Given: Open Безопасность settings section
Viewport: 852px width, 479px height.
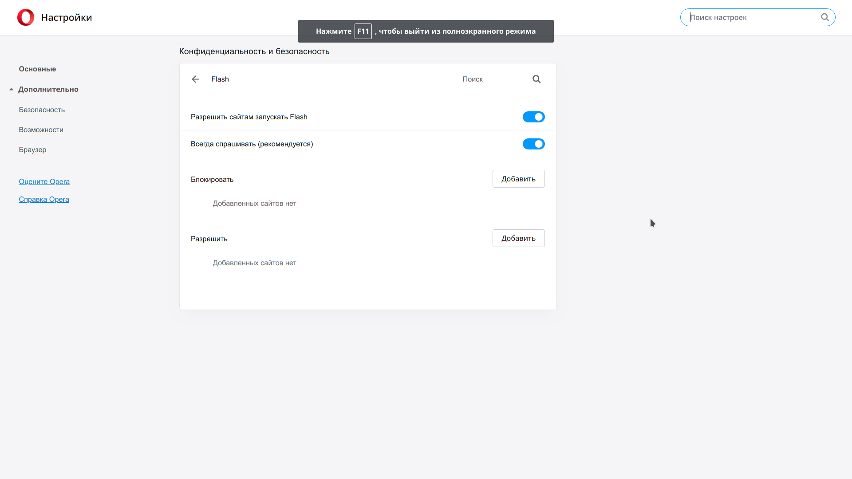Looking at the screenshot, I should click(42, 110).
